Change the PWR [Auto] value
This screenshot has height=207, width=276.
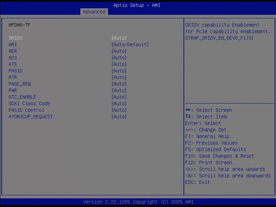pyautogui.click(x=119, y=91)
